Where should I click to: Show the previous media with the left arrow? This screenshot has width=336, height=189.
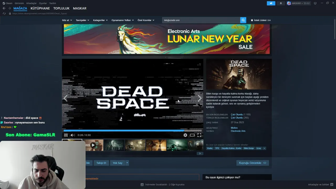click(x=65, y=98)
